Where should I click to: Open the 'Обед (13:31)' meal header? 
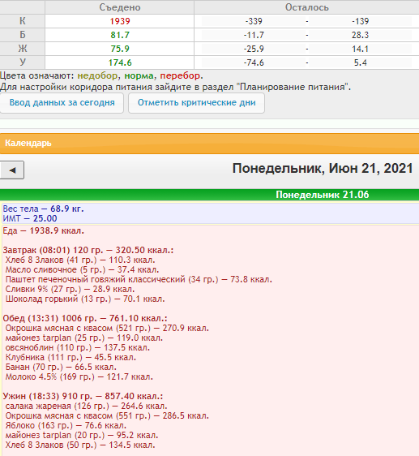pyautogui.click(x=85, y=318)
